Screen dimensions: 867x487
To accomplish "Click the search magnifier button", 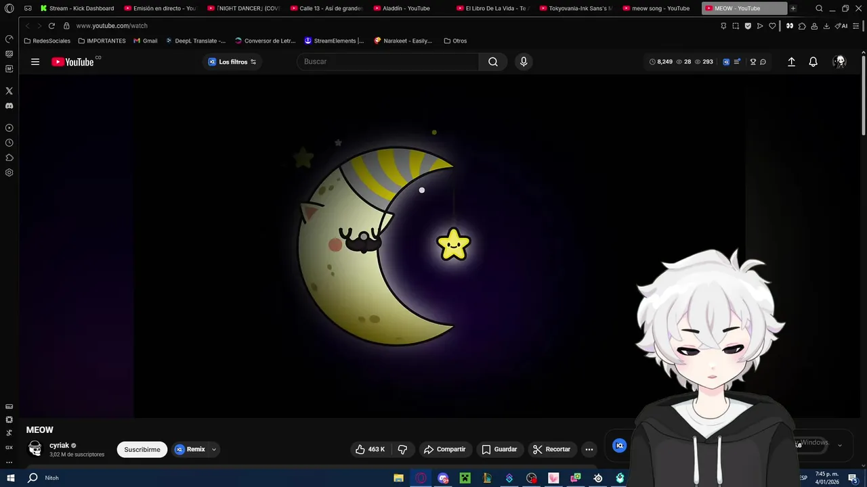I will coord(493,62).
